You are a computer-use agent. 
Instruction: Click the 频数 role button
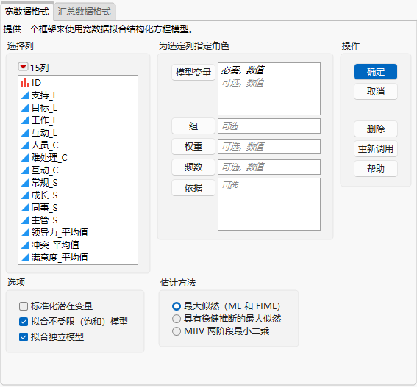pos(193,167)
